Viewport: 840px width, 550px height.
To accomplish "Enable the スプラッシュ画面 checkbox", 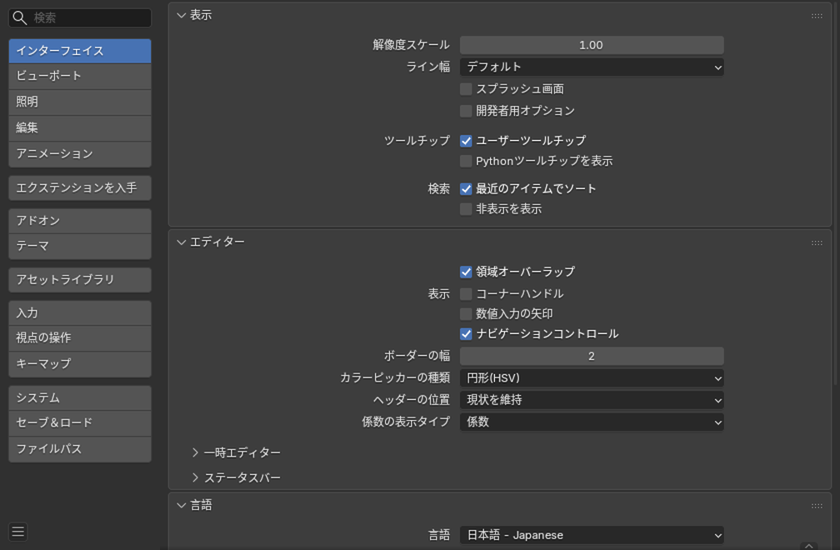I will pyautogui.click(x=466, y=89).
